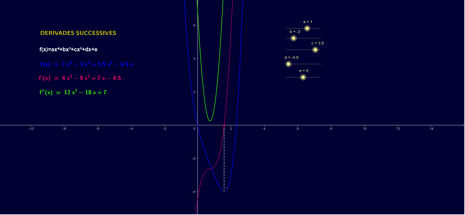Click the x-axis label -6

coord(97,128)
